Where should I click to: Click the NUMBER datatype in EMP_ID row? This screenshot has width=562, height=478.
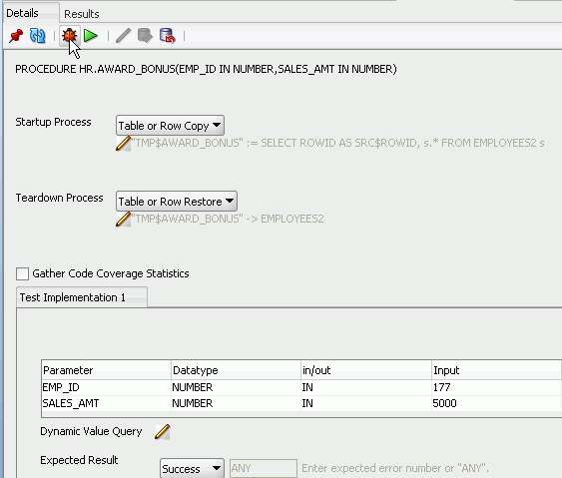point(237,387)
